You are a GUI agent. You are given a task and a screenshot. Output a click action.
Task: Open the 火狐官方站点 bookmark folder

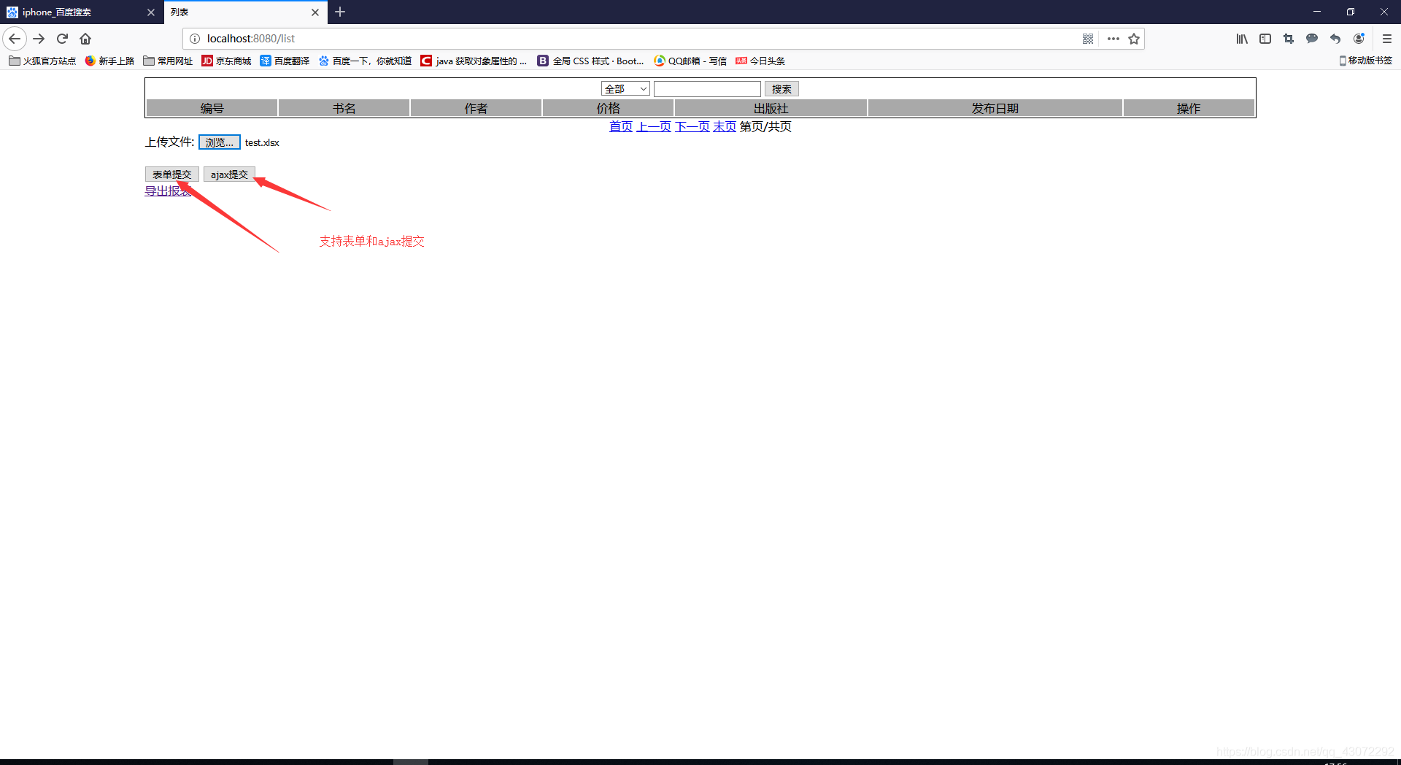[x=42, y=61]
